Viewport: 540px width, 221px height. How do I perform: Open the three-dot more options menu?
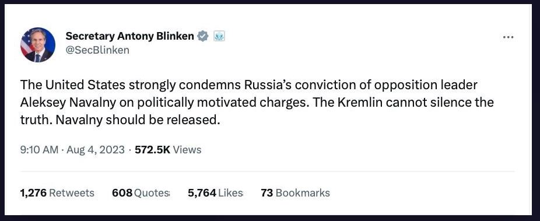(x=509, y=37)
